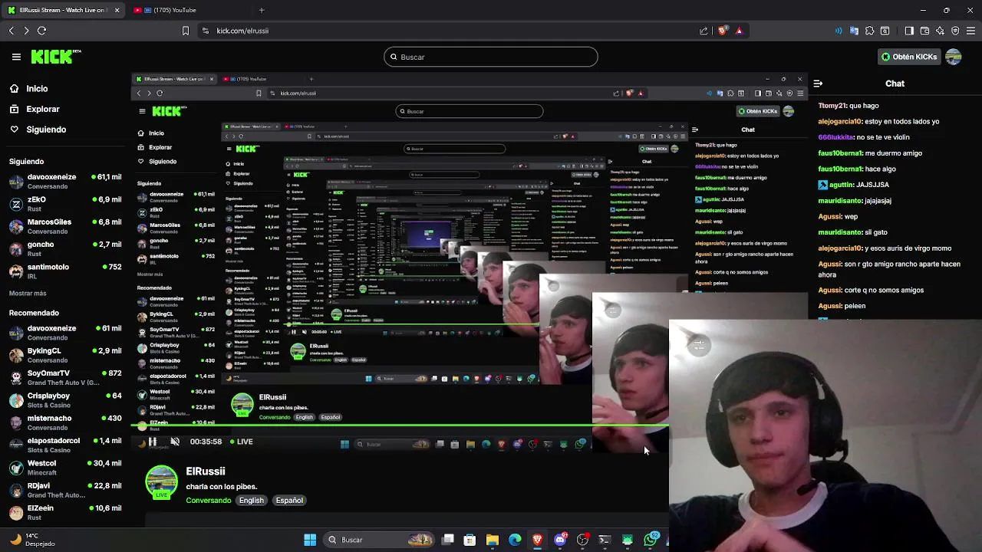Open santimolotod IRL channel
The height and width of the screenshot is (552, 982).
coord(64,271)
